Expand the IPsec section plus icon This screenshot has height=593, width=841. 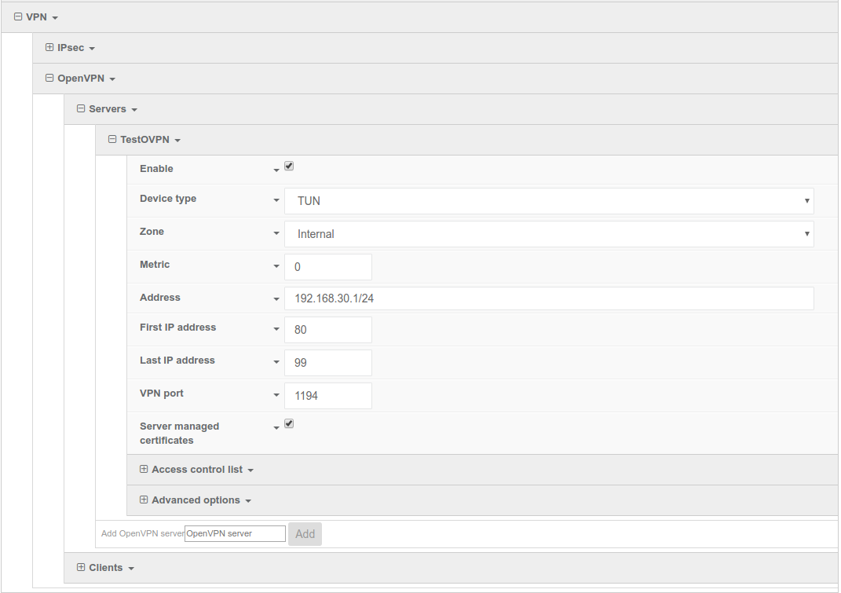pyautogui.click(x=49, y=47)
